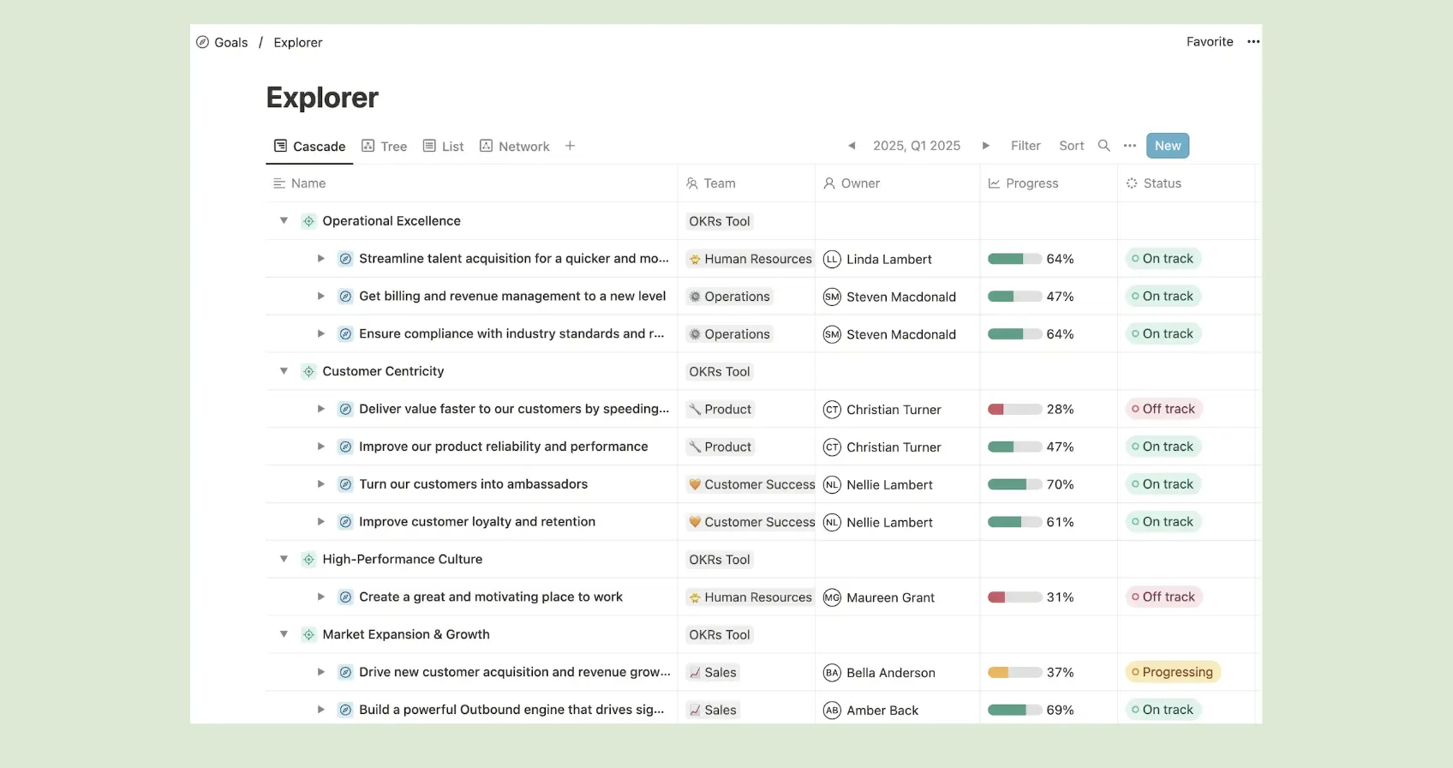Open 'Improve customer loyalty and retention' objective
Screen dimensions: 1453x768
pyautogui.click(x=477, y=521)
